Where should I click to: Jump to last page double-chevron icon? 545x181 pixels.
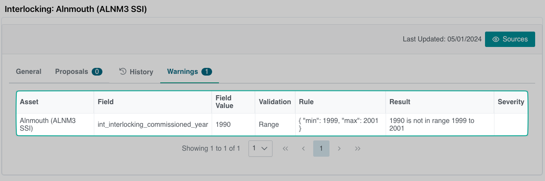(x=358, y=149)
